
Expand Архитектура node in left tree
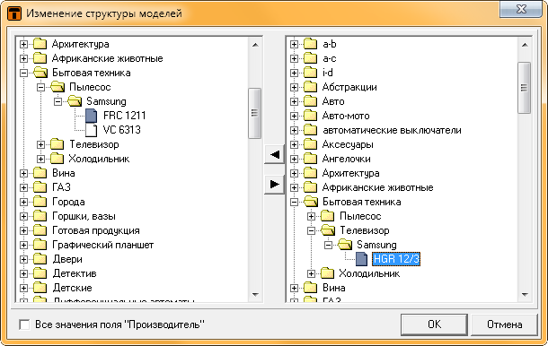point(23,44)
